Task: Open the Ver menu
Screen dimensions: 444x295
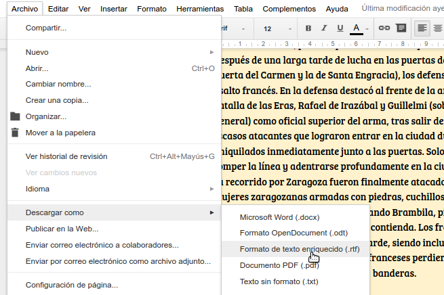Action: pyautogui.click(x=84, y=9)
